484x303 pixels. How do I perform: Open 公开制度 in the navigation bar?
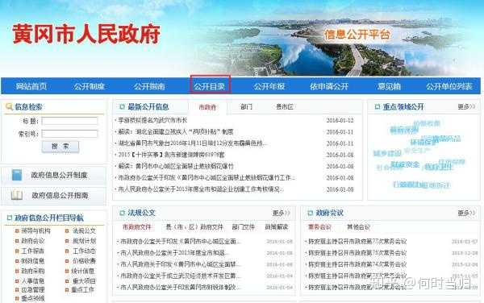90,86
